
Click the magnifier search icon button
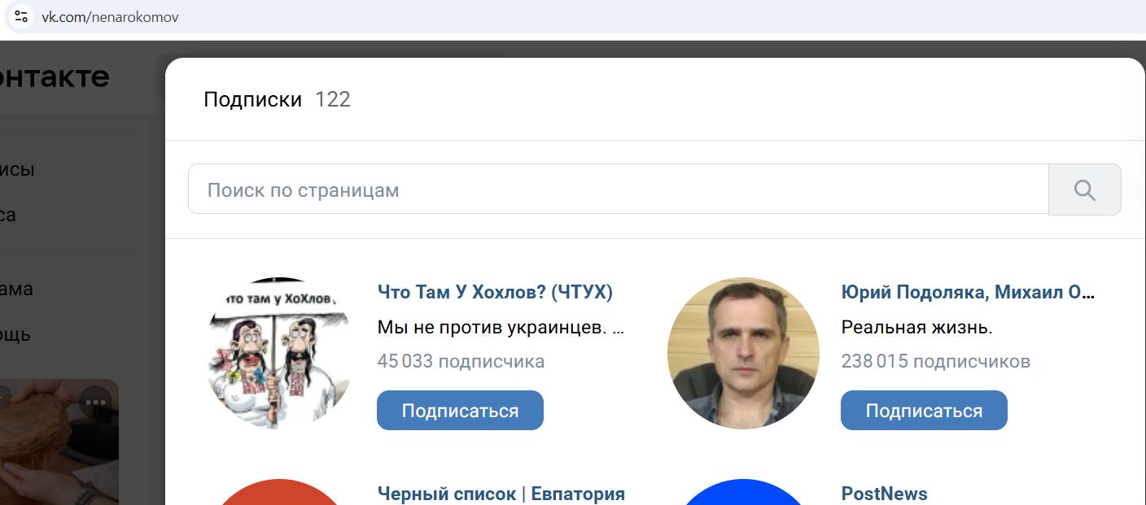(1084, 189)
